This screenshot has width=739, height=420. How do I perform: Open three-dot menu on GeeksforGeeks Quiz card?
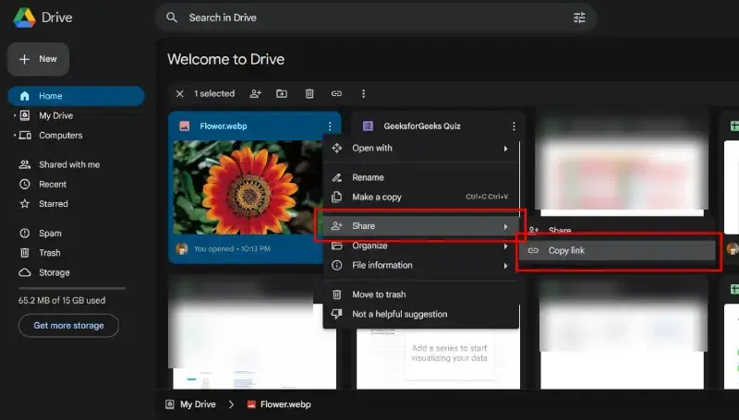pyautogui.click(x=514, y=126)
